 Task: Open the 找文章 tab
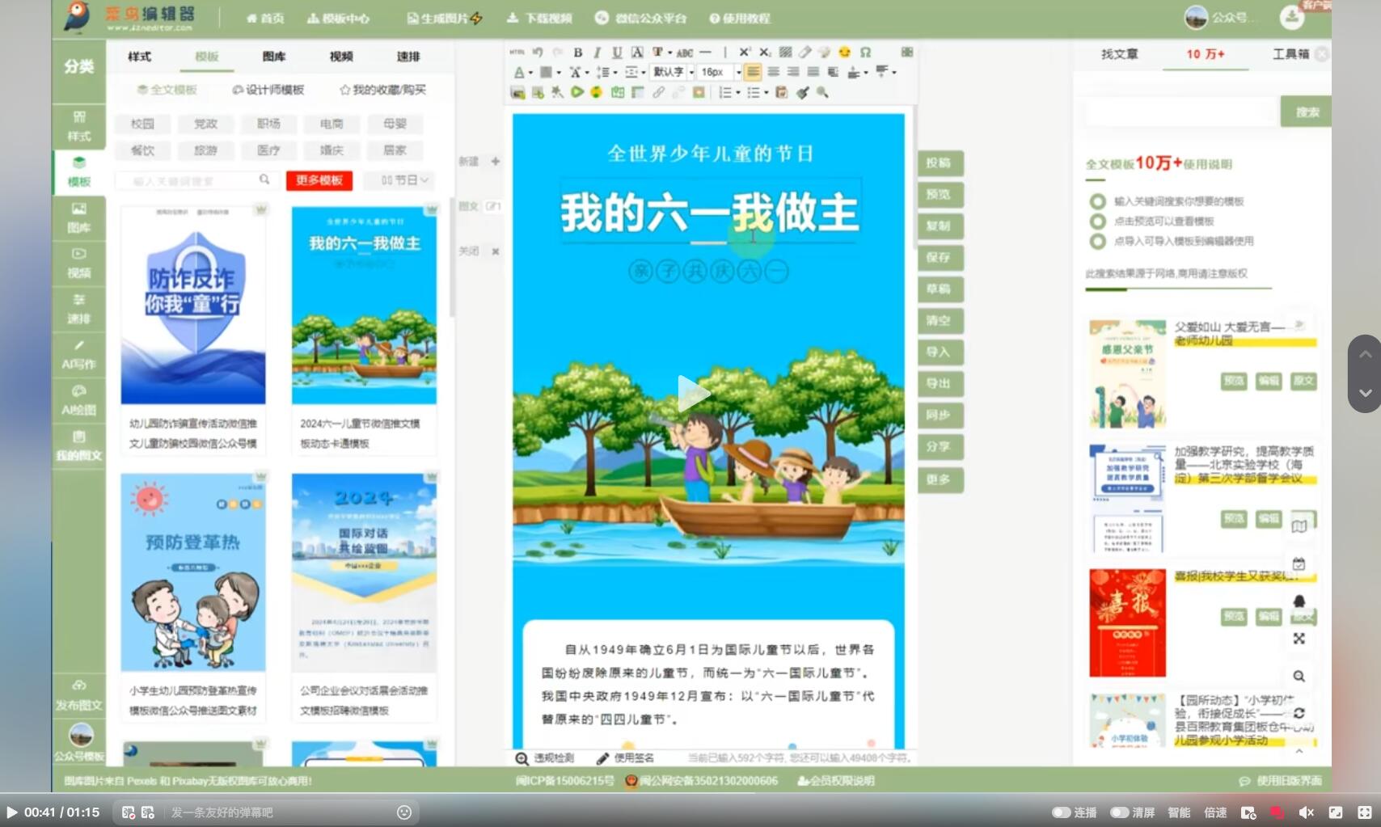[x=1119, y=54]
